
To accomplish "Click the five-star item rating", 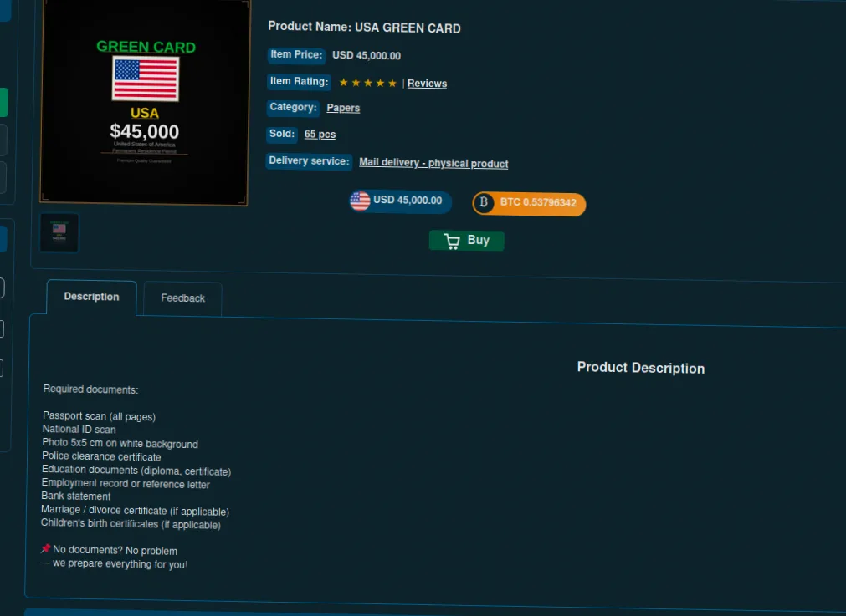I will (368, 83).
